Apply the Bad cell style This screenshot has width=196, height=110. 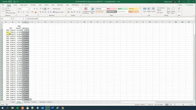tap(112, 9)
